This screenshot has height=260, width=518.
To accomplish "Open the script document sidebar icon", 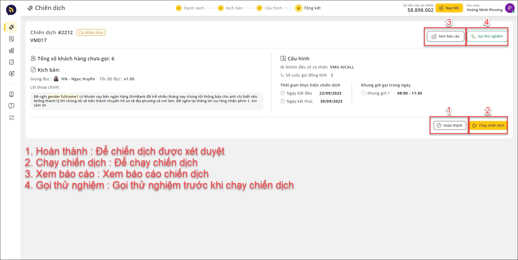I will pyautogui.click(x=11, y=39).
